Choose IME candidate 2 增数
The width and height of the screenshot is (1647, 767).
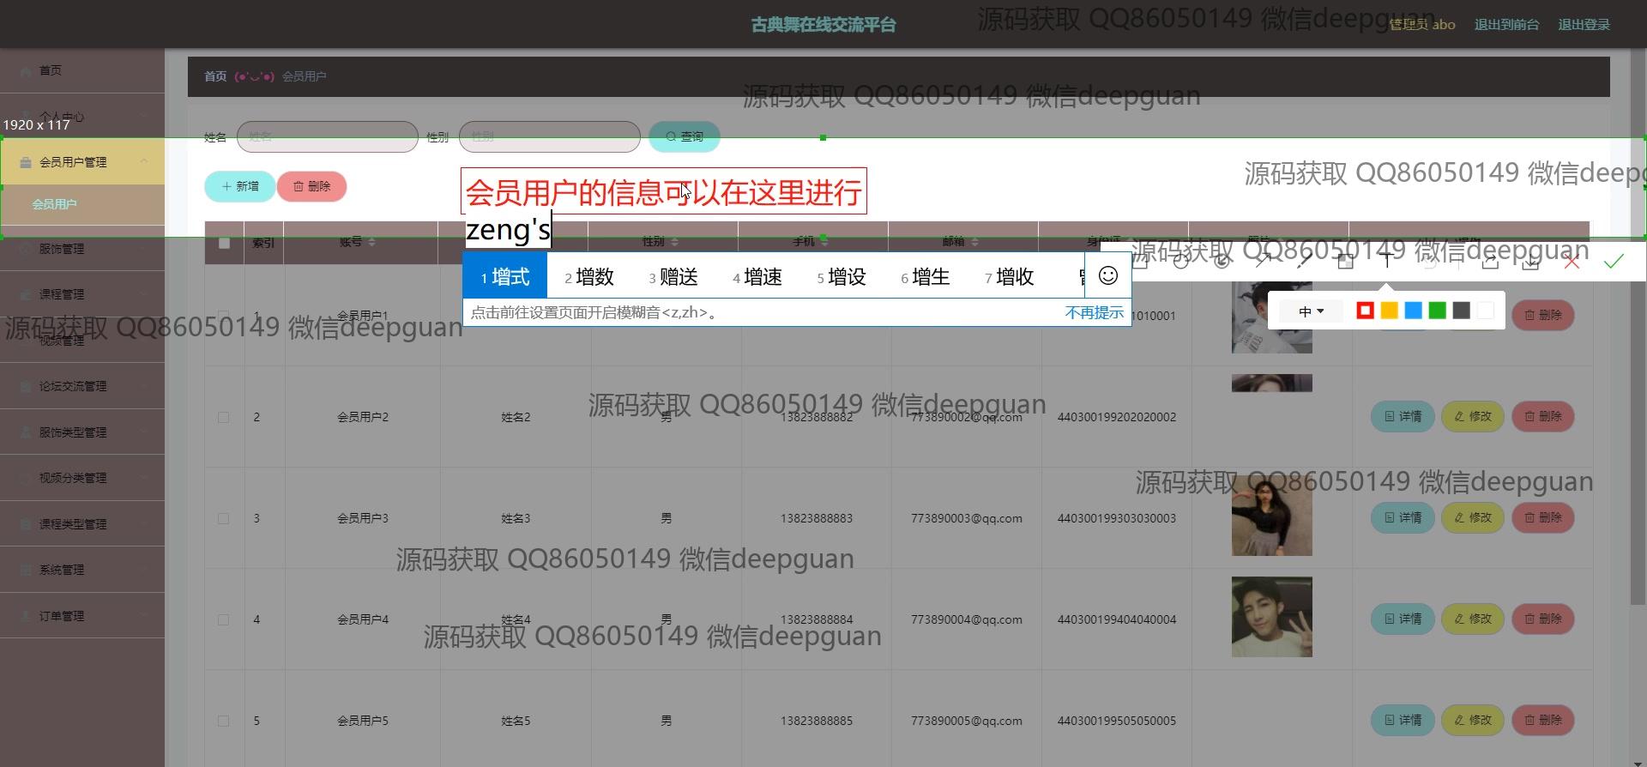coord(589,276)
